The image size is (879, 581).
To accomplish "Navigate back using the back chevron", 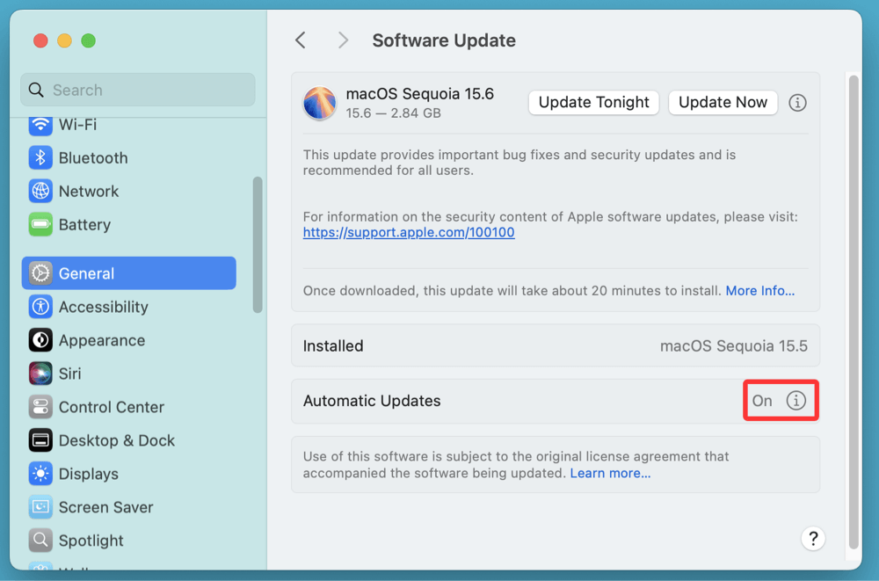I will click(300, 40).
